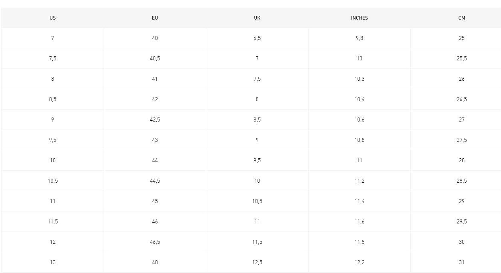Select US size 9,5 cell
The width and height of the screenshot is (501, 273).
click(52, 140)
